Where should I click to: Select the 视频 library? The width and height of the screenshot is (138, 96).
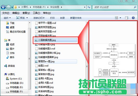(x=10, y=45)
